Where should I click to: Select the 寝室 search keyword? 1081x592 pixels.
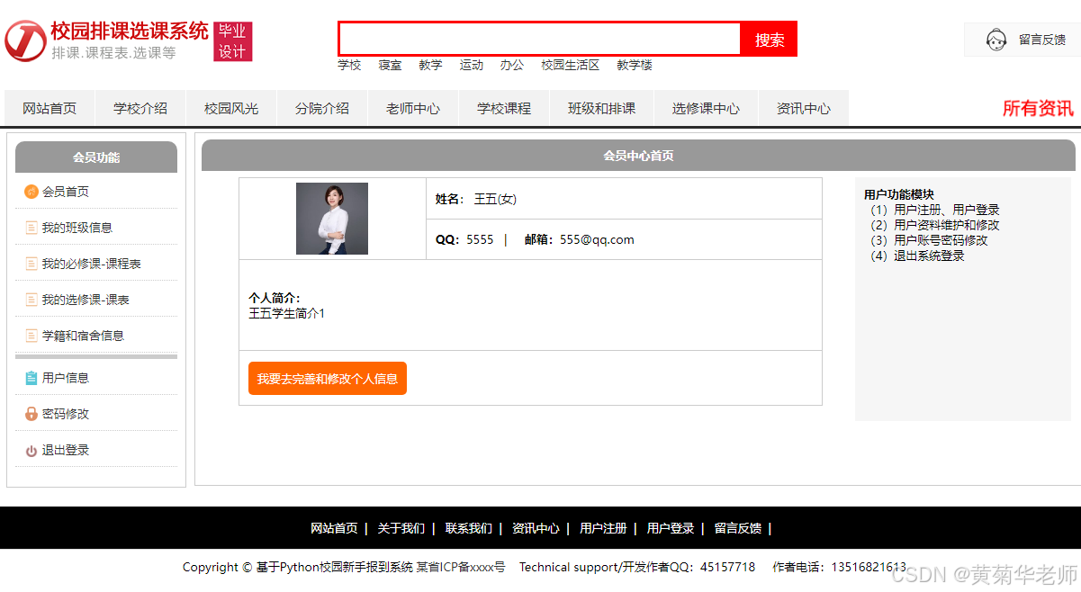click(390, 65)
